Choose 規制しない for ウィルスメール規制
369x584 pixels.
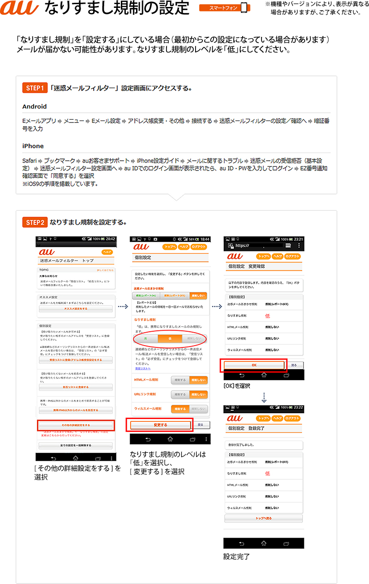(198, 409)
